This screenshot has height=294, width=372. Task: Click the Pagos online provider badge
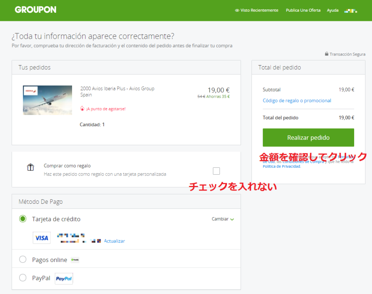(75, 260)
